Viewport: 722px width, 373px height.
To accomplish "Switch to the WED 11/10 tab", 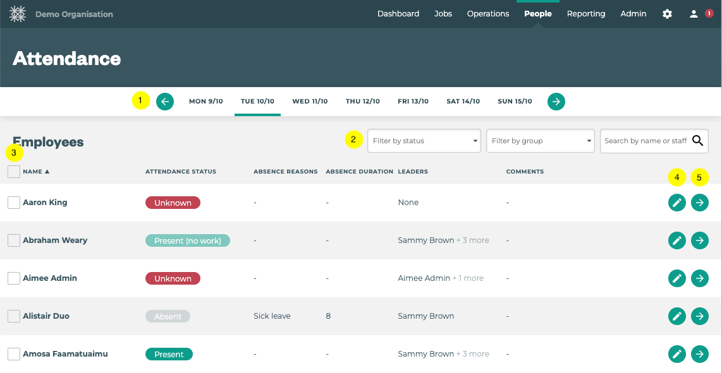I will pos(310,101).
